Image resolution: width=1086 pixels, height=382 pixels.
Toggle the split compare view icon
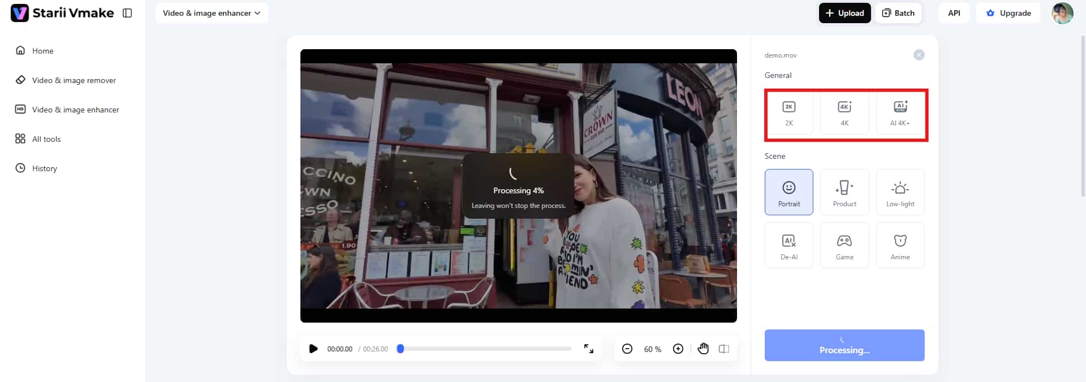(724, 349)
